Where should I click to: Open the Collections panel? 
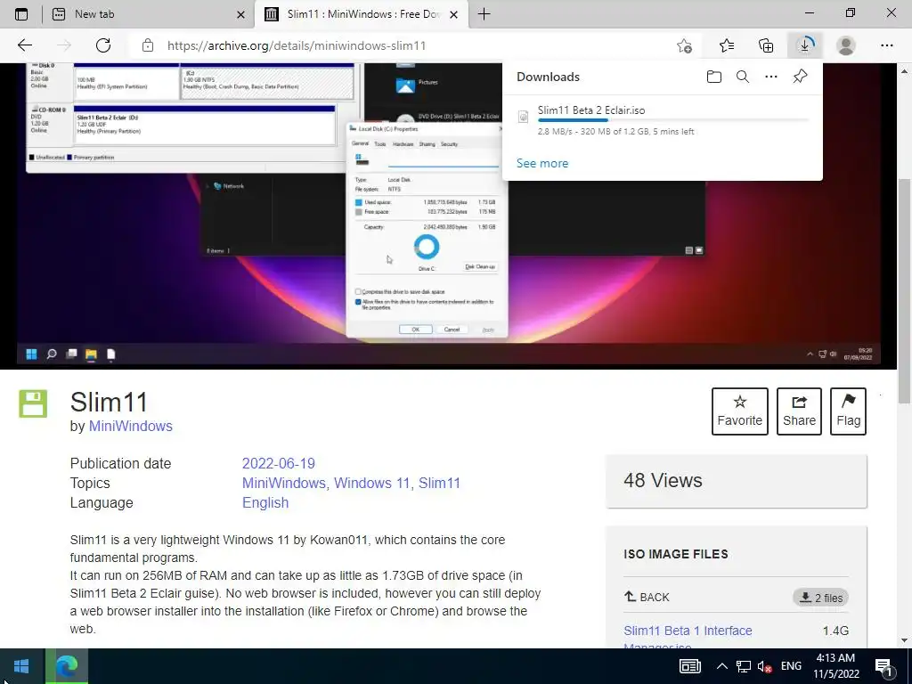click(x=766, y=45)
